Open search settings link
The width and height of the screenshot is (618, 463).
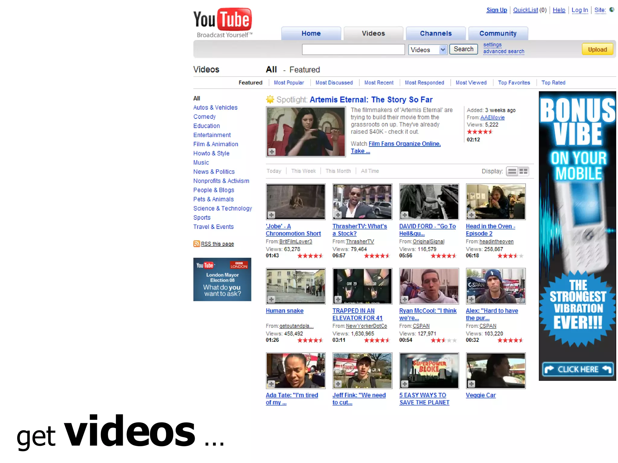pos(492,45)
